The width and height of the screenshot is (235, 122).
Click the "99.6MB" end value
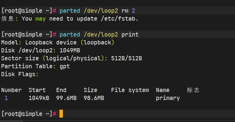66,98
